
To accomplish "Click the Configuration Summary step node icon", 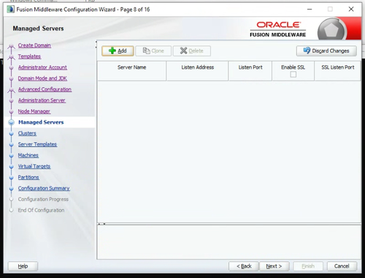I will pos(11,189).
